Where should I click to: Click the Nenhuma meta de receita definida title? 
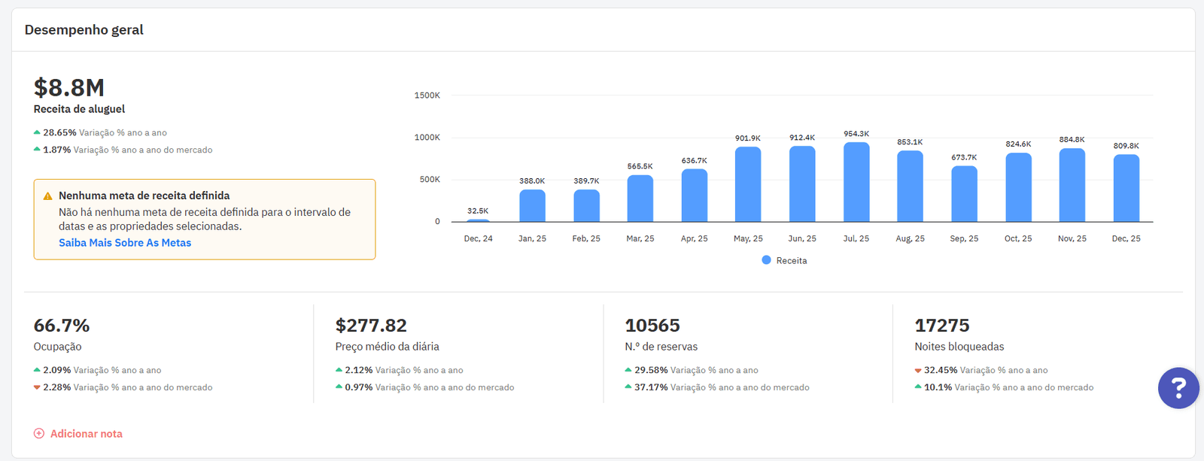[144, 196]
